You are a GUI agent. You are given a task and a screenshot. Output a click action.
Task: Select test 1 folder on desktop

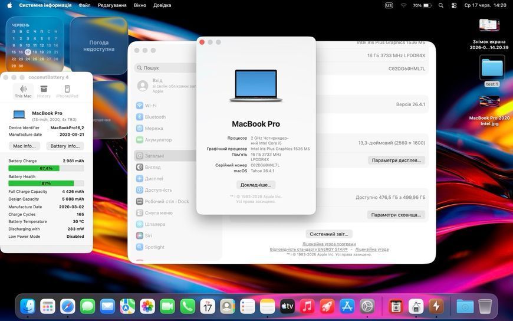tap(492, 71)
